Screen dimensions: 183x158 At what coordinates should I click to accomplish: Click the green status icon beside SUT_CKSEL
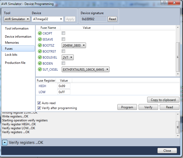click(x=40, y=69)
